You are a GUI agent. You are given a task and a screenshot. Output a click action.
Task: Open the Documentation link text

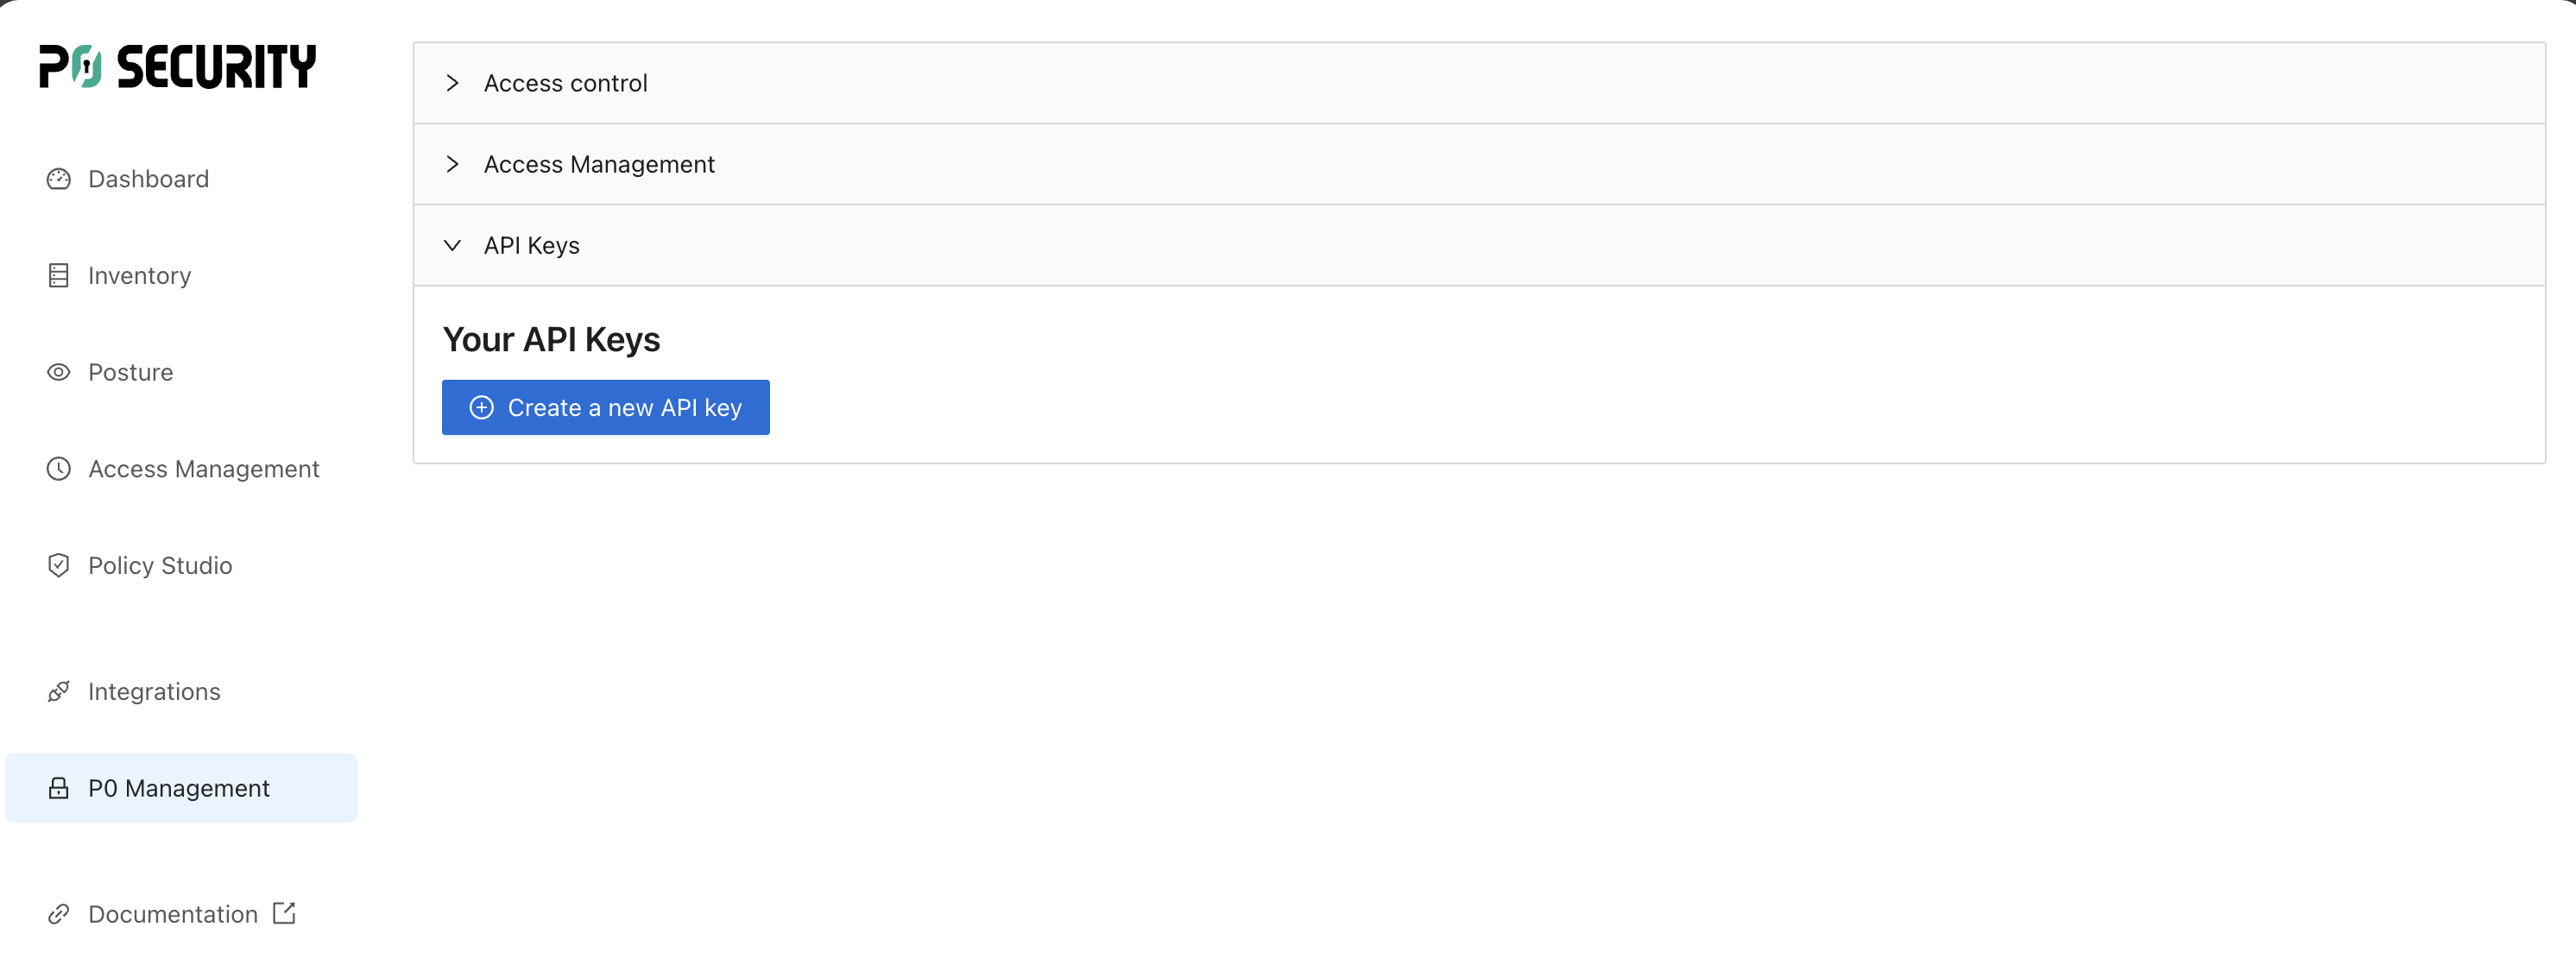click(173, 914)
